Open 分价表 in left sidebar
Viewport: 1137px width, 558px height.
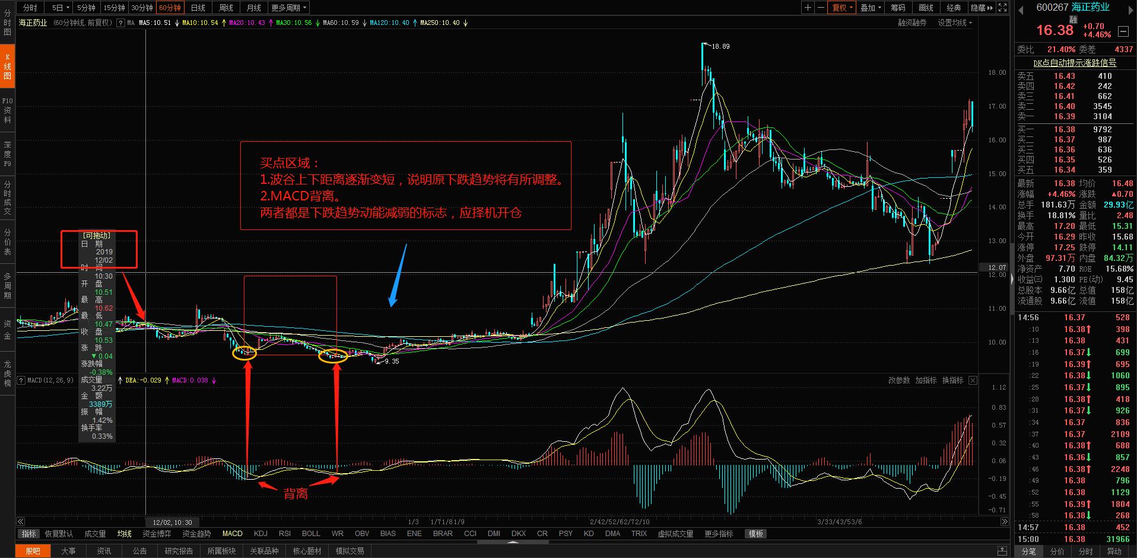click(7, 242)
